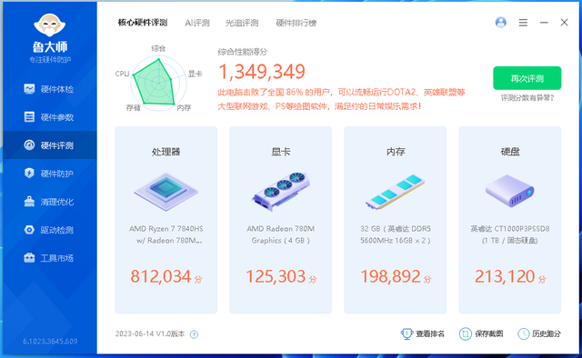The width and height of the screenshot is (582, 358).
Task: Click the 评测分数有异常? link
Action: tap(527, 98)
